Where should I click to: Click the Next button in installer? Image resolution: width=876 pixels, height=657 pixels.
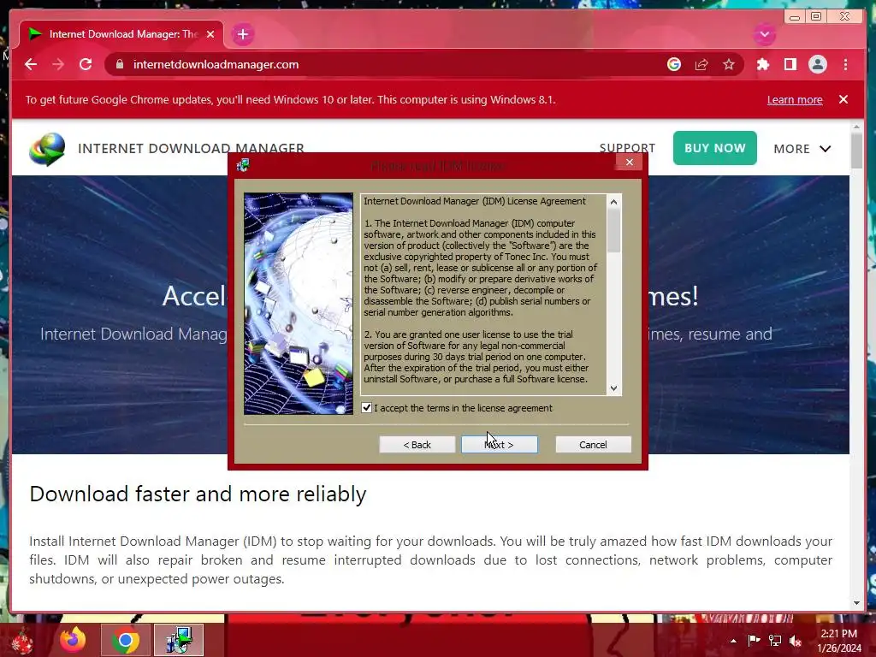[x=500, y=445]
